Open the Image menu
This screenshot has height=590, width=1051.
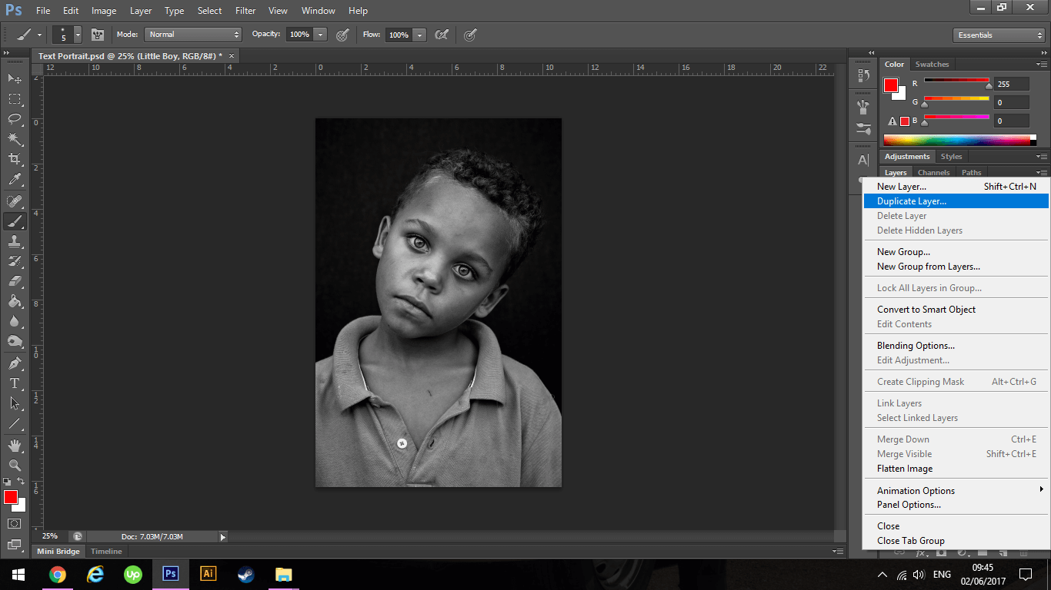coord(104,11)
